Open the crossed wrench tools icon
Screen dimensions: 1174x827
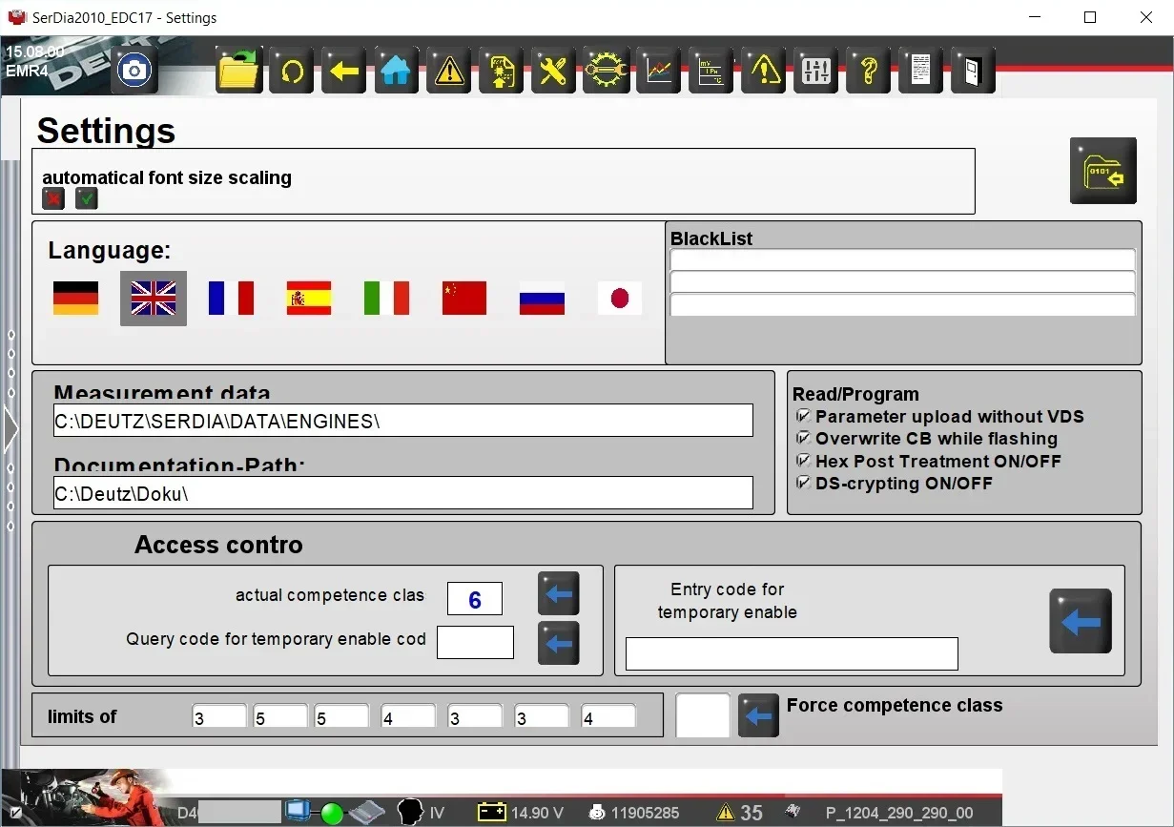[x=553, y=71]
